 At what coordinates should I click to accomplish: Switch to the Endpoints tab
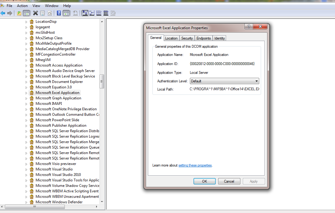point(204,38)
